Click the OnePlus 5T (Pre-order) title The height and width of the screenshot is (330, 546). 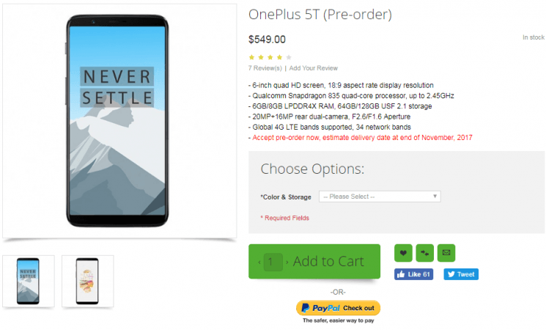(320, 15)
